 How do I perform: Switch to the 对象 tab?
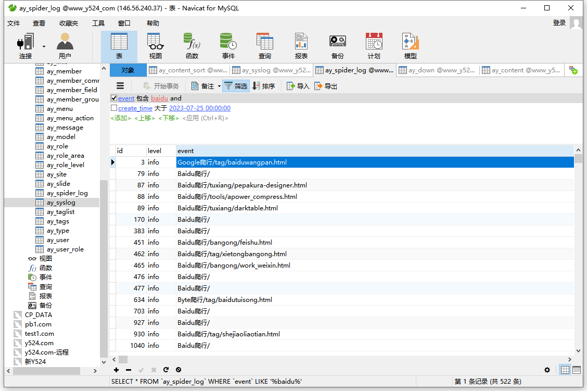[127, 70]
